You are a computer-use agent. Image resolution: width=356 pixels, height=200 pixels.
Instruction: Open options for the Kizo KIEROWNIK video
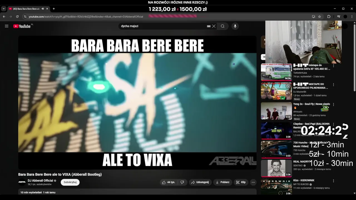click(x=333, y=181)
